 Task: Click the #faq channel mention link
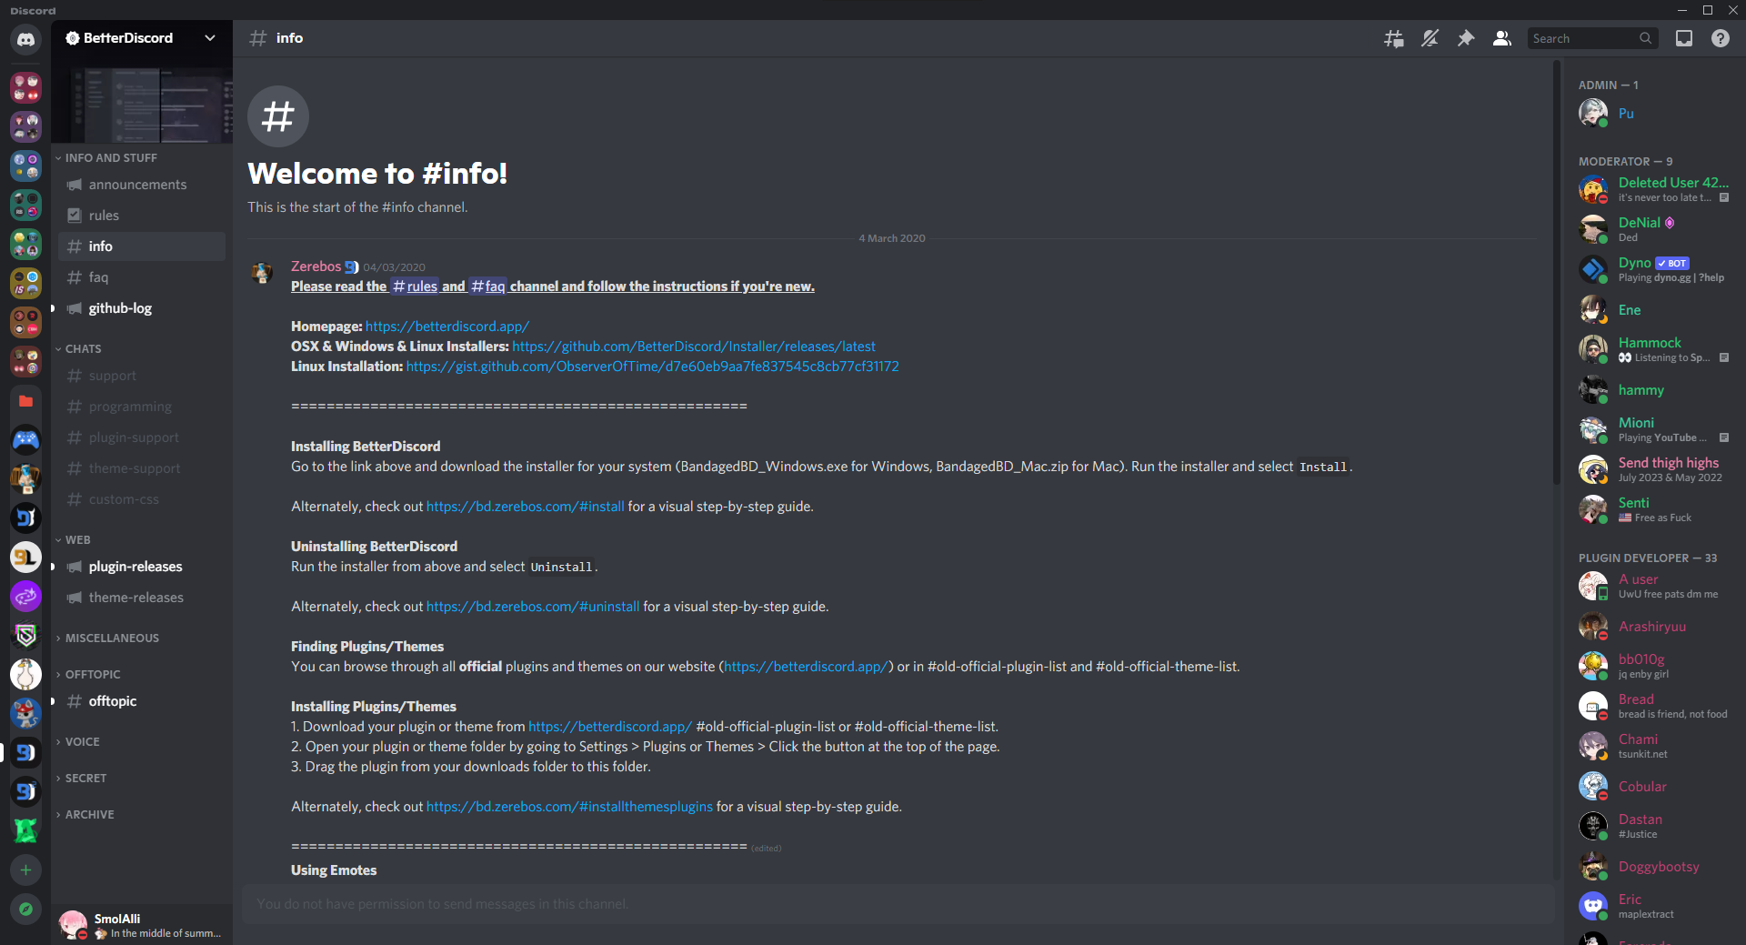click(487, 287)
